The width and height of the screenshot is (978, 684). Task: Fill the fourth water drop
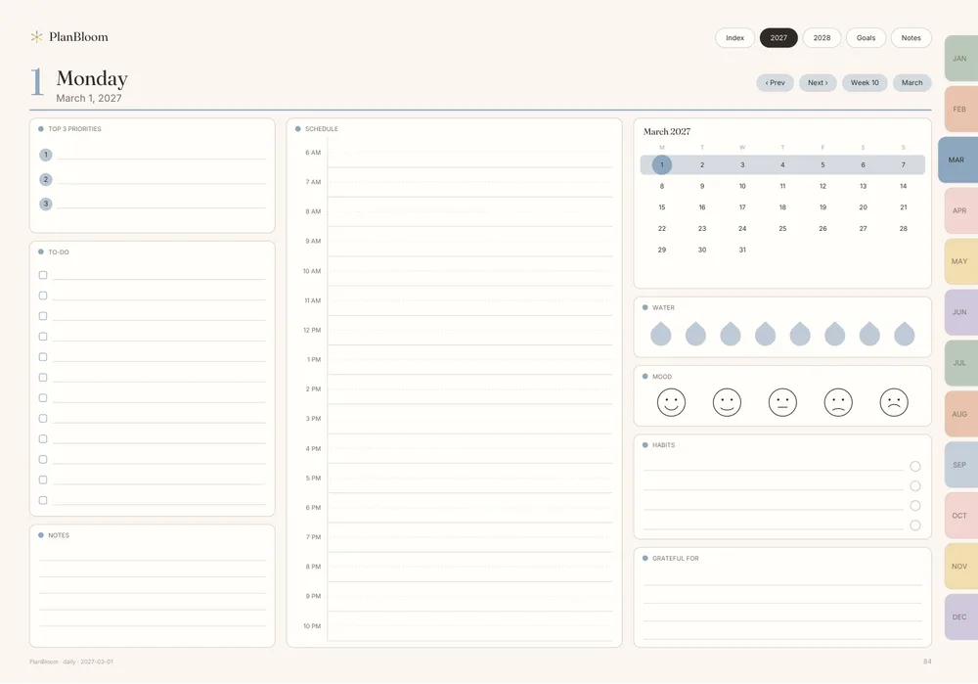click(x=766, y=334)
